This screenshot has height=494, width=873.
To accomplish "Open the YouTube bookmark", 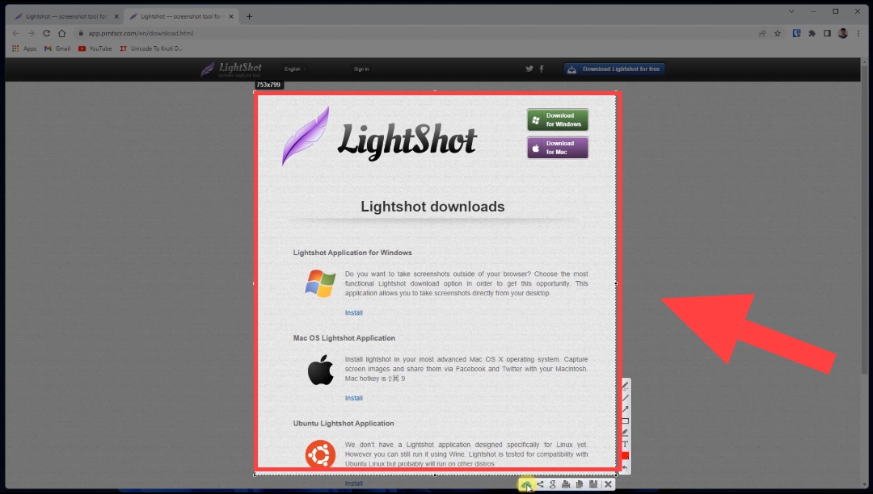I will click(95, 49).
